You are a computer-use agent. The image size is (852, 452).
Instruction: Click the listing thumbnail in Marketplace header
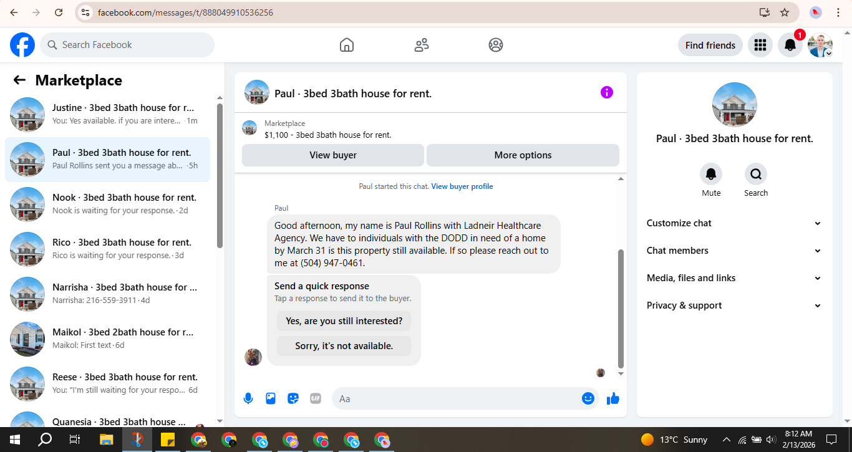[x=249, y=128]
